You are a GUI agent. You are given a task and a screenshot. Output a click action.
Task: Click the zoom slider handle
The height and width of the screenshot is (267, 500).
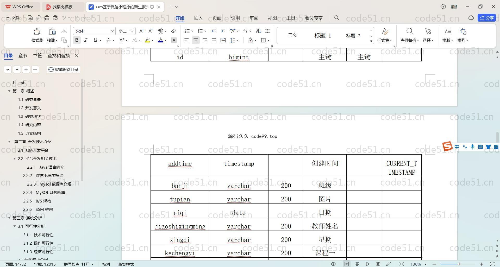click(x=459, y=264)
